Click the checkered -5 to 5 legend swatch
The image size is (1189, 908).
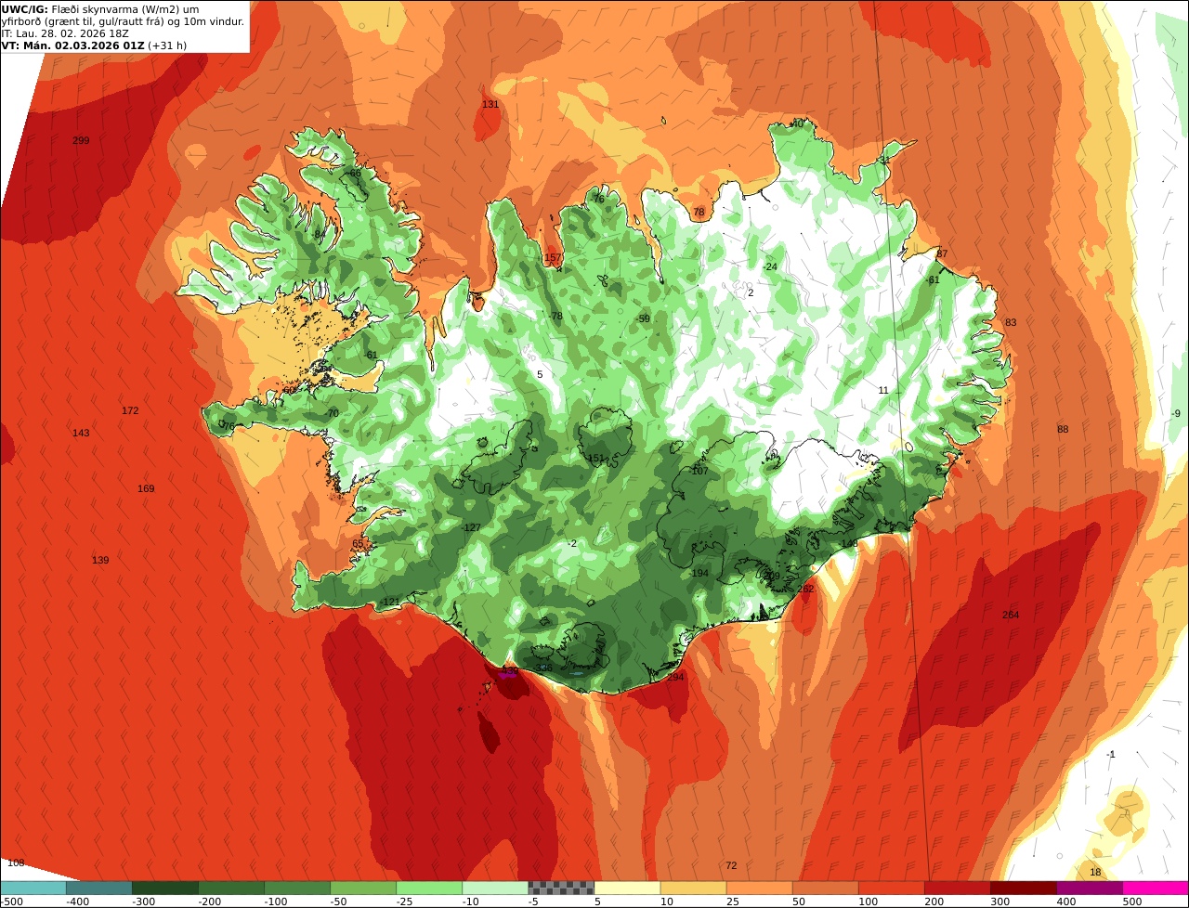pyautogui.click(x=561, y=888)
